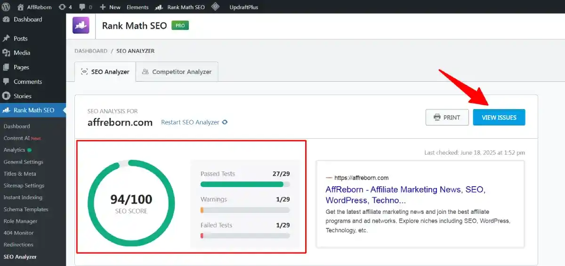Click the Pages icon in sidebar
This screenshot has height=266, width=565.
click(7, 67)
